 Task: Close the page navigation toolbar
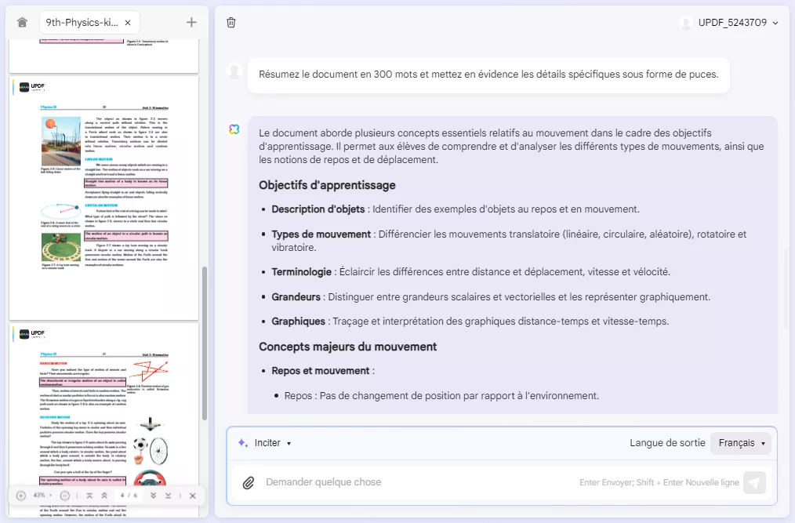coord(193,496)
